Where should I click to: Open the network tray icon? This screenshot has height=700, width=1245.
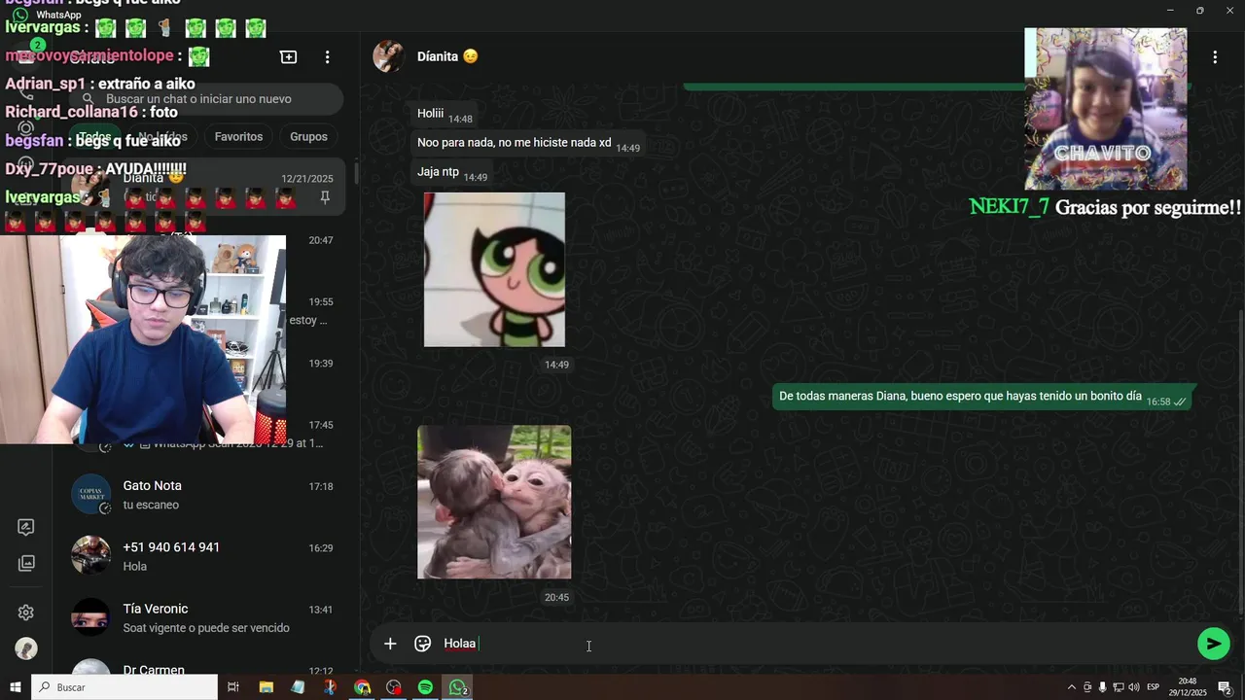(1119, 687)
